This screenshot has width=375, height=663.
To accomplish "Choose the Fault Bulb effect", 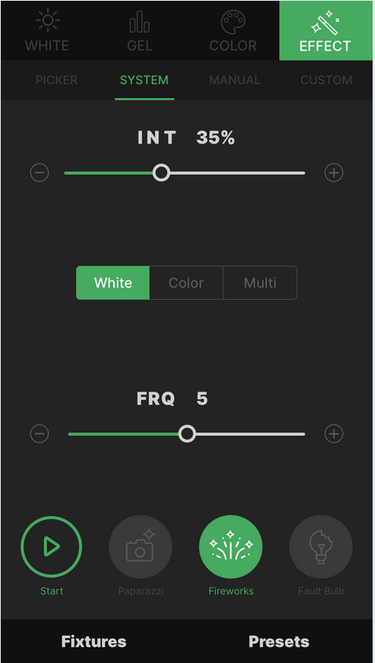I will pos(321,547).
